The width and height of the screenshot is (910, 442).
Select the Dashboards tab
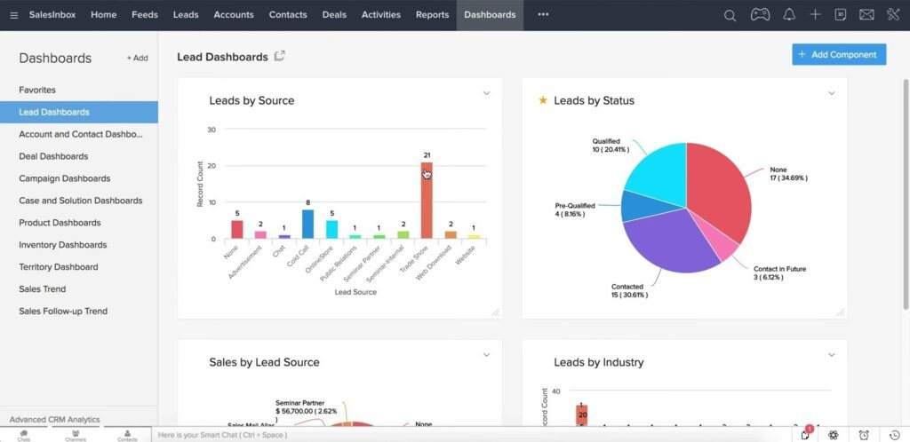[x=490, y=15]
